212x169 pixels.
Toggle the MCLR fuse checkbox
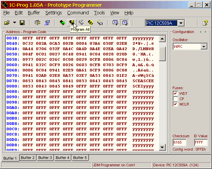click(175, 104)
